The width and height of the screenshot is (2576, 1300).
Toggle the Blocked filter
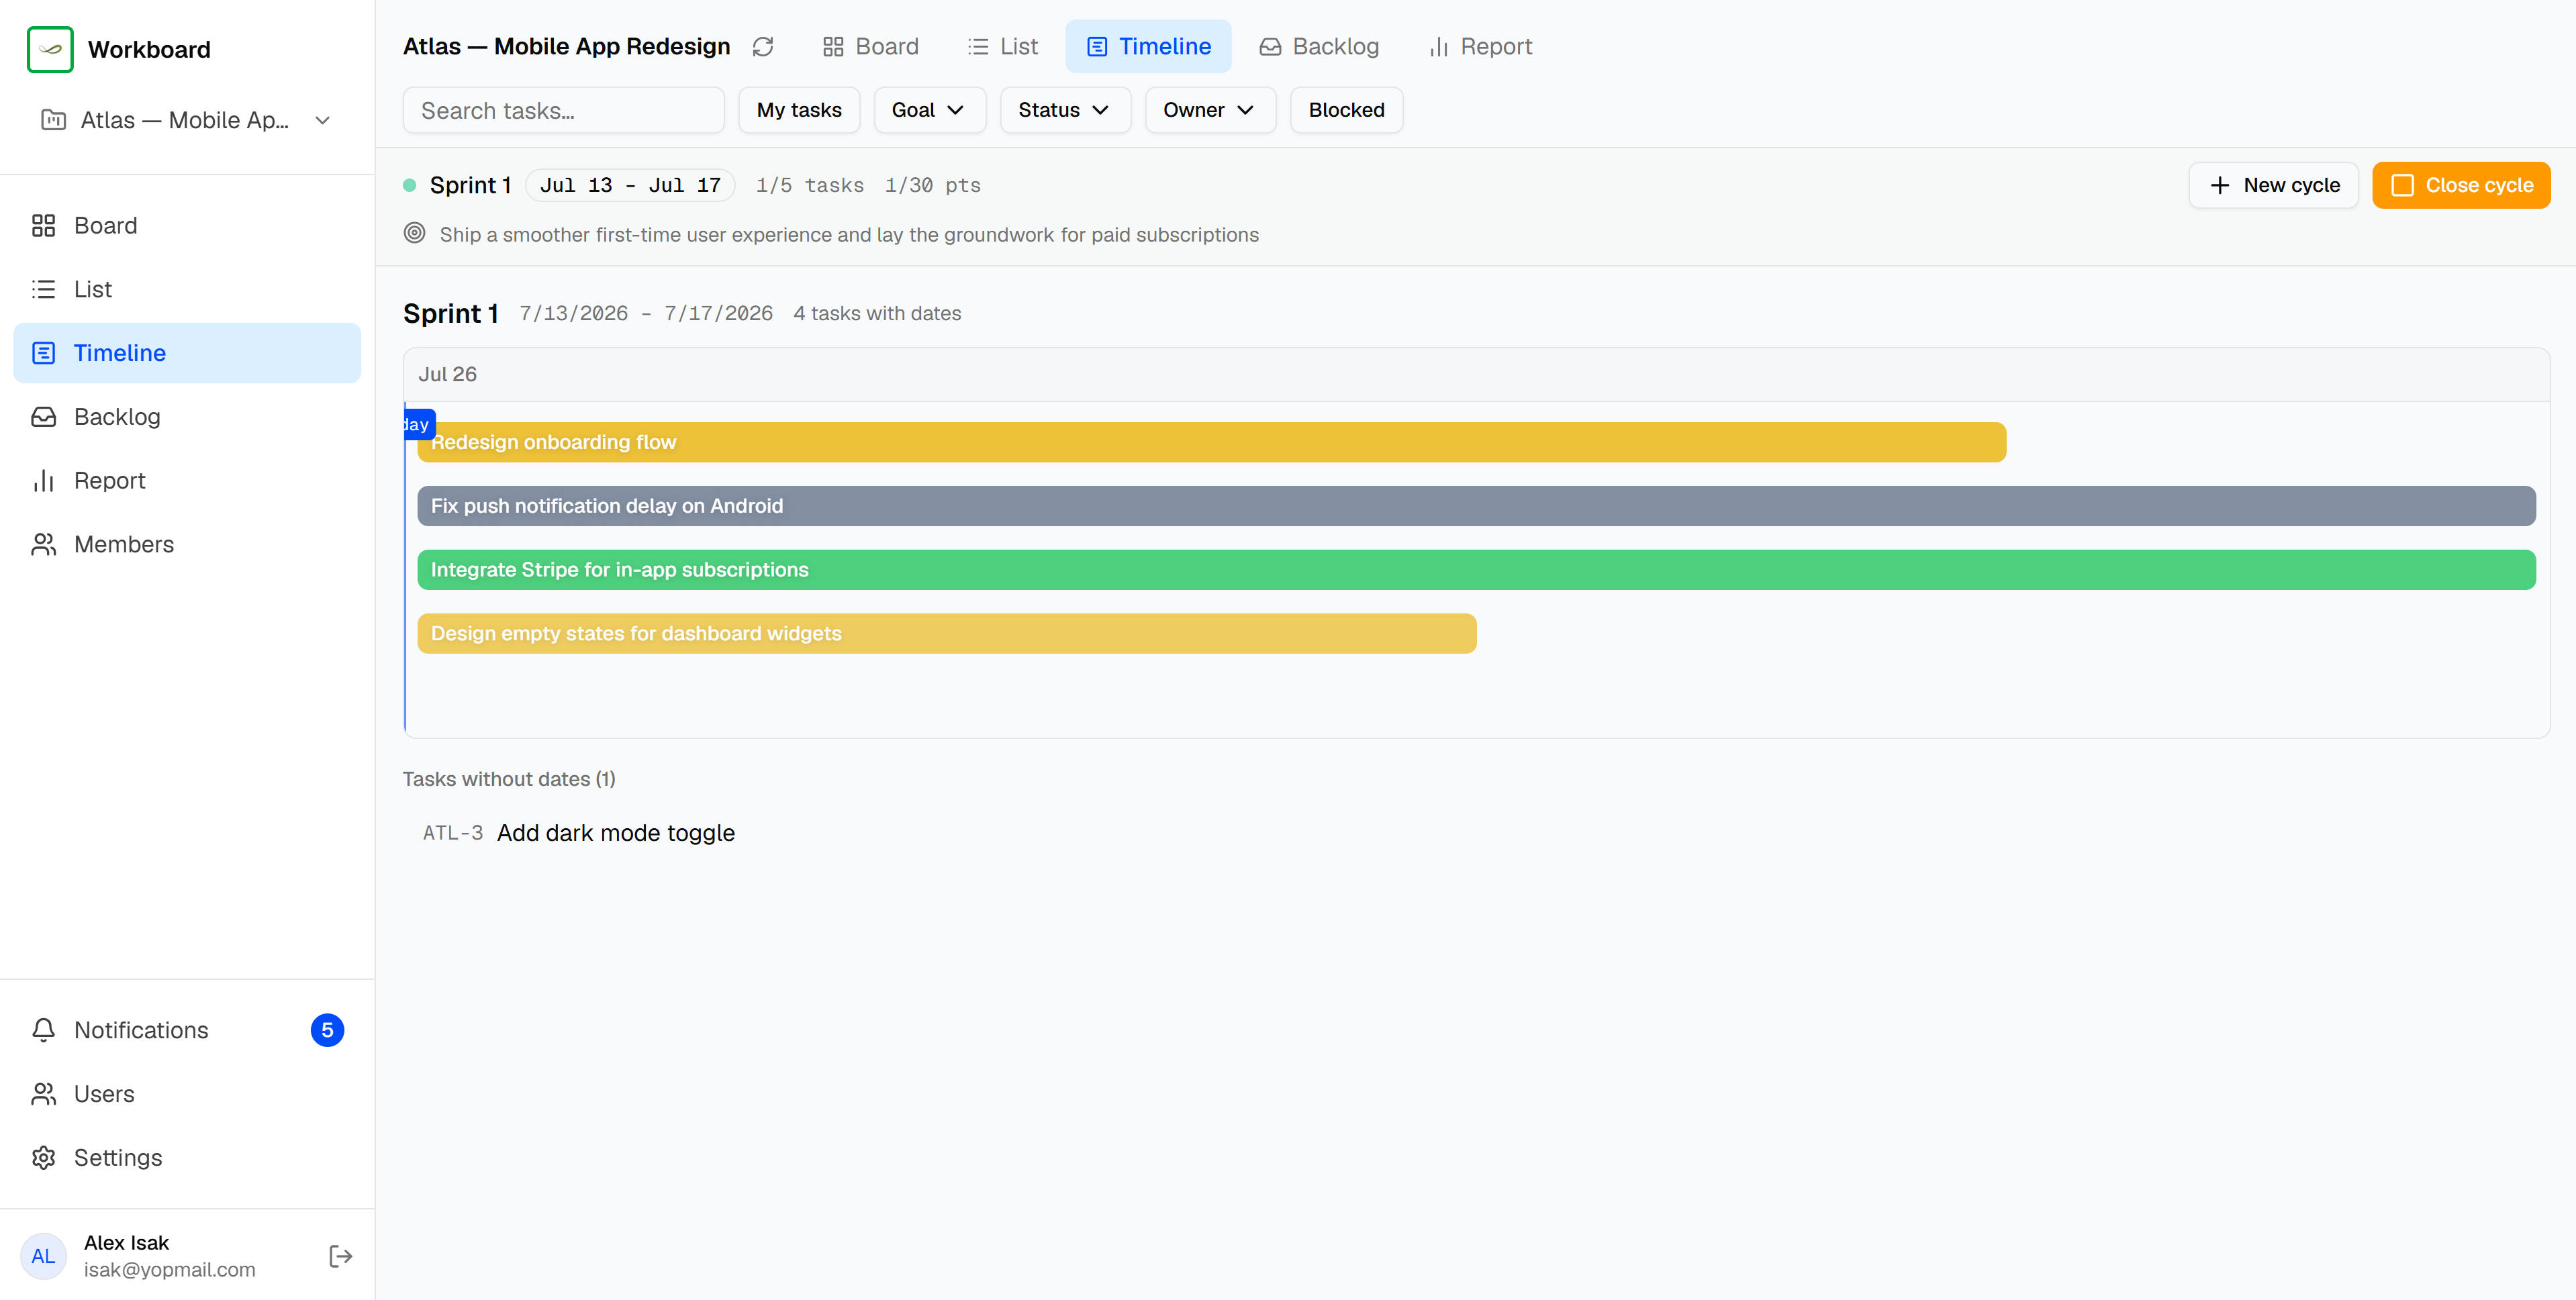pyautogui.click(x=1346, y=110)
